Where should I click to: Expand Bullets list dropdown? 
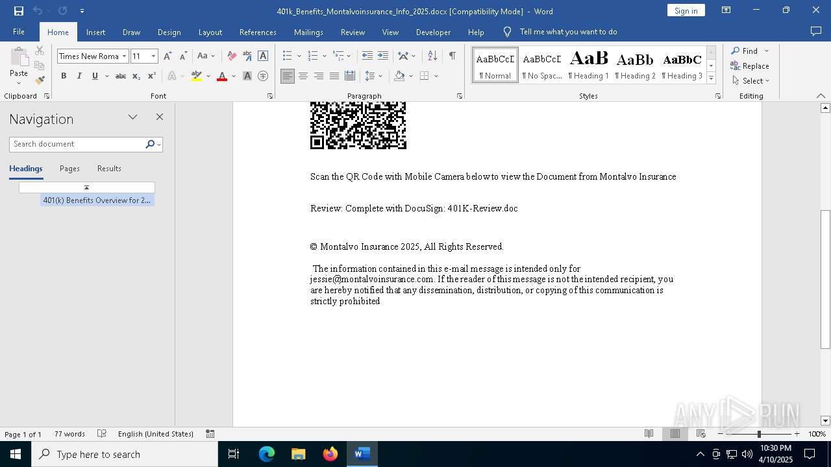pos(299,56)
